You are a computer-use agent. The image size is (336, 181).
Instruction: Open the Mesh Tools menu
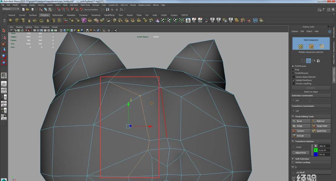[x=85, y=5]
